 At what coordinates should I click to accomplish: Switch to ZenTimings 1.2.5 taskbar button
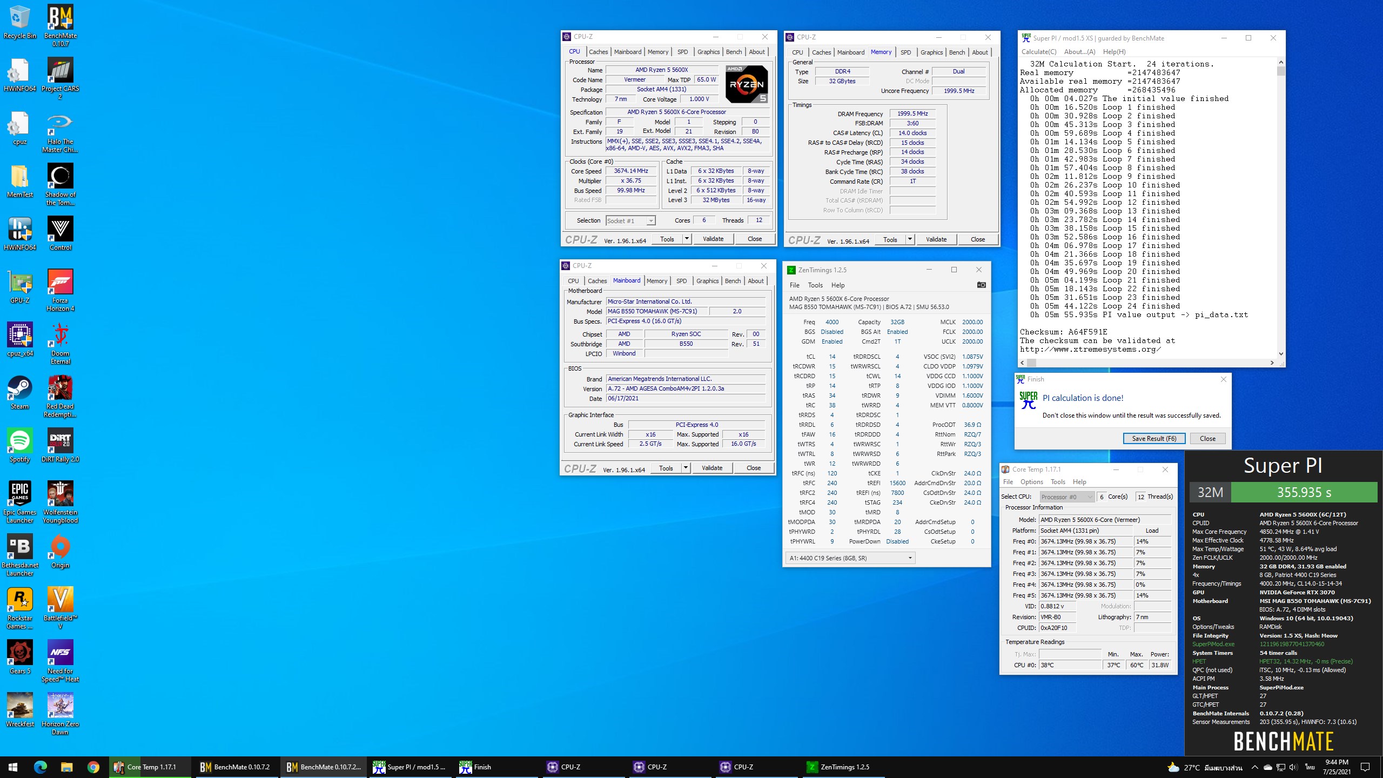pos(844,767)
